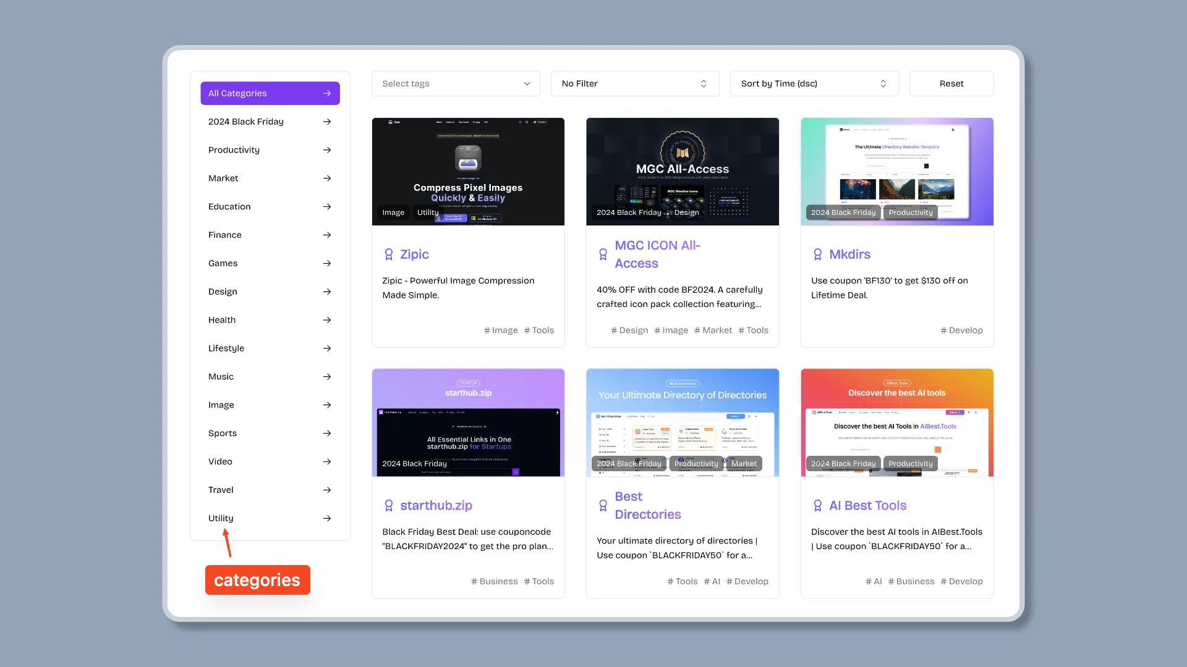Open the Select tags dropdown

(x=455, y=83)
